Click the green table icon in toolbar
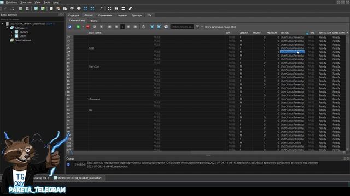 coord(43,9)
